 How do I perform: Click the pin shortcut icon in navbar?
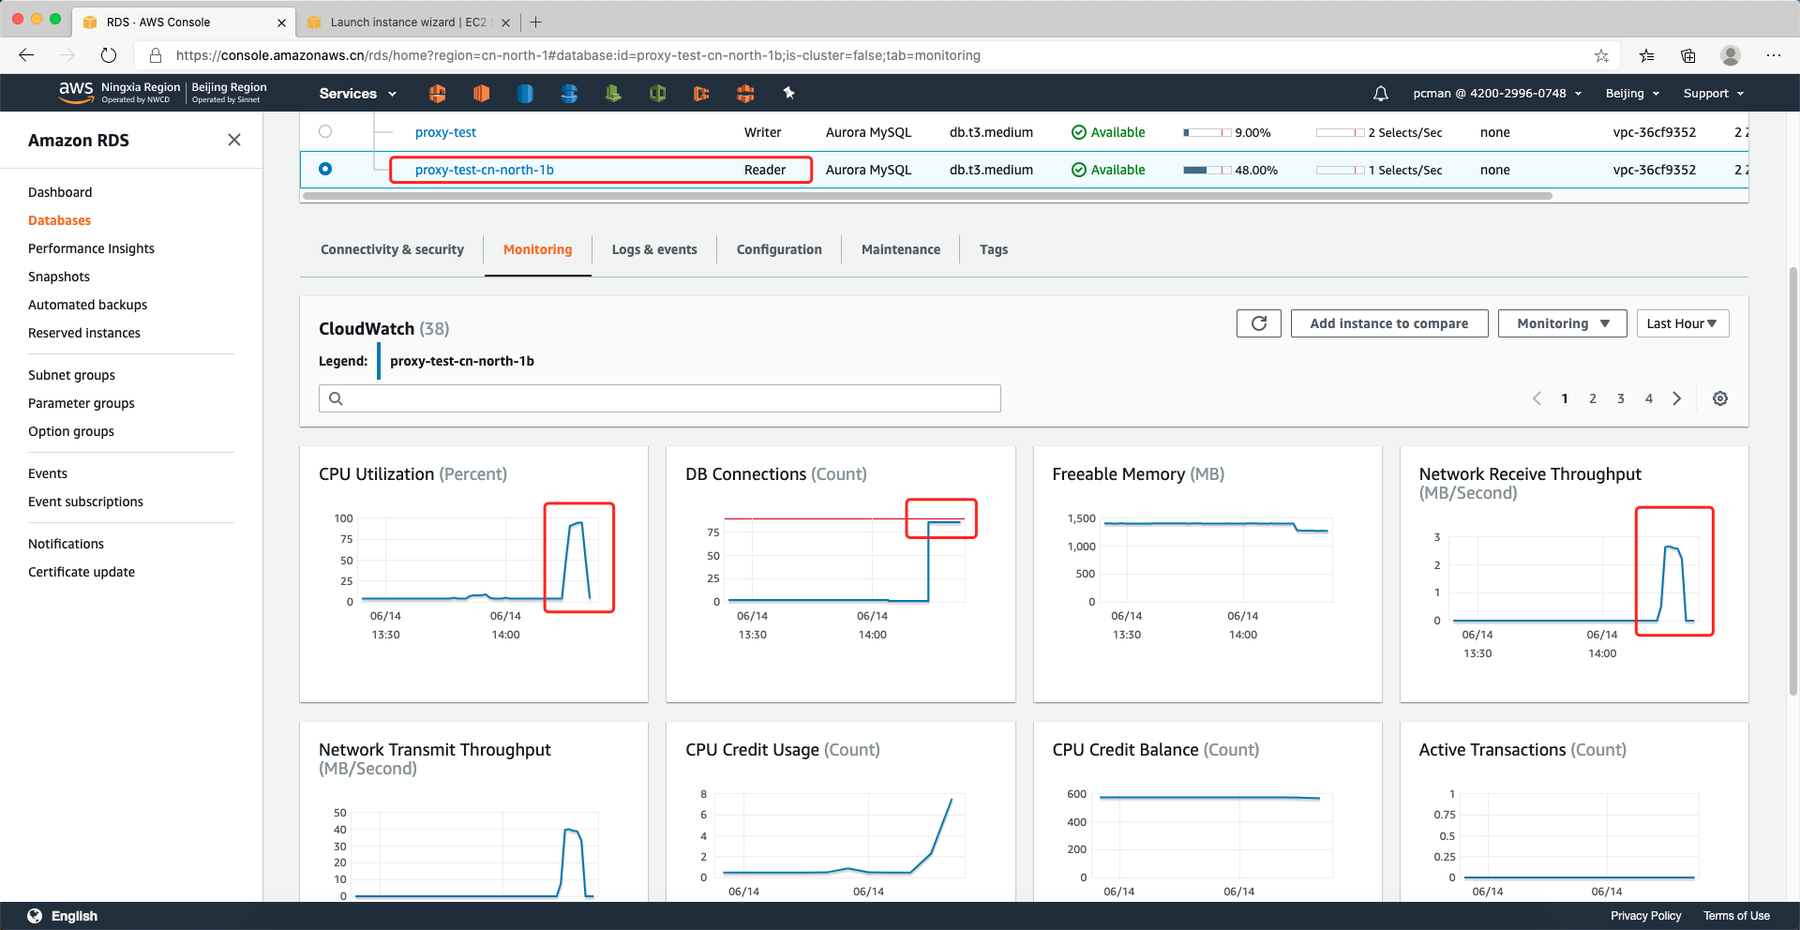(788, 93)
